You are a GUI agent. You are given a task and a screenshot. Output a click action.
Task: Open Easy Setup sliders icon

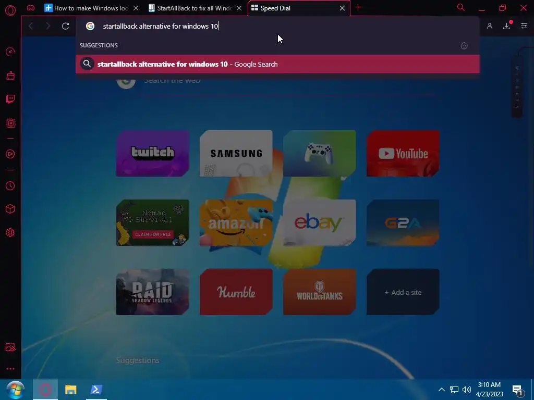[x=524, y=26]
